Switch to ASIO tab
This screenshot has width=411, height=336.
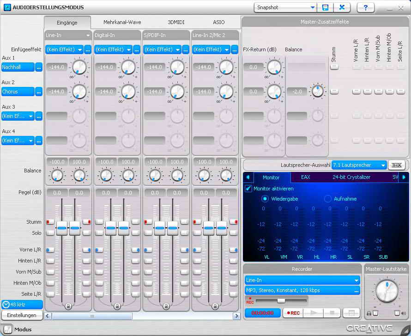pos(219,22)
